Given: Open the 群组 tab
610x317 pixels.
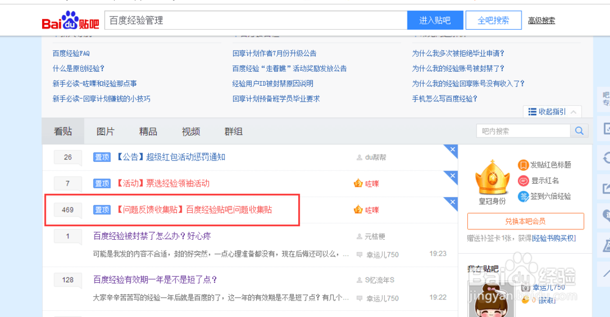Looking at the screenshot, I should [x=234, y=131].
